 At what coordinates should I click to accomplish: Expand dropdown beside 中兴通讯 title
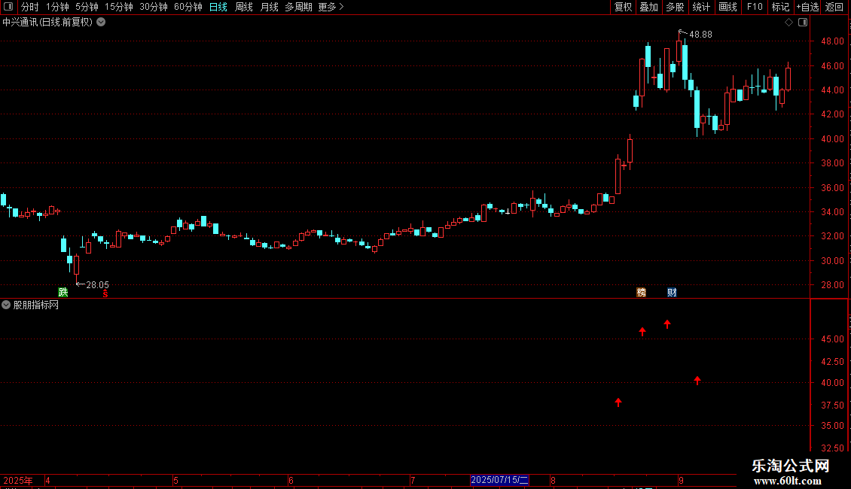101,23
